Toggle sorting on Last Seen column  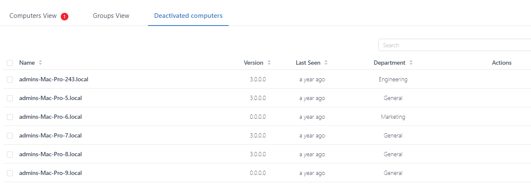coord(326,63)
